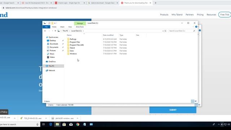This screenshot has height=130, width=231.
Task: Select the Program Files (x86) folder
Action: (77, 45)
